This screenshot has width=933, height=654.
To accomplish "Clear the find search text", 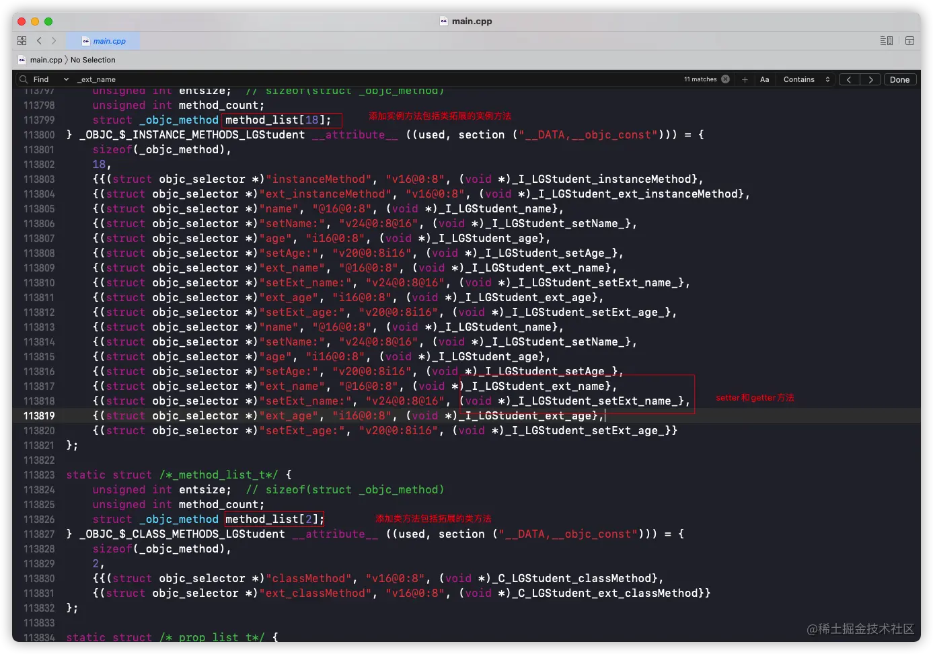I will coord(725,79).
